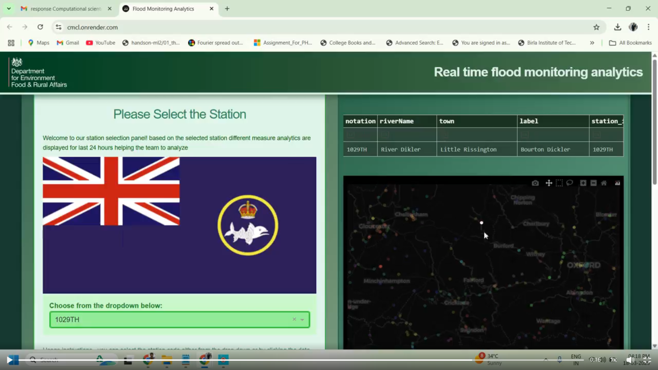Image resolution: width=658 pixels, height=370 pixels.
Task: Open the Maps bookmark
Action: (39, 43)
